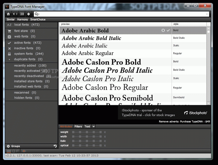Switch to the Text tab
218x165 pixels.
pyautogui.click(x=87, y=127)
